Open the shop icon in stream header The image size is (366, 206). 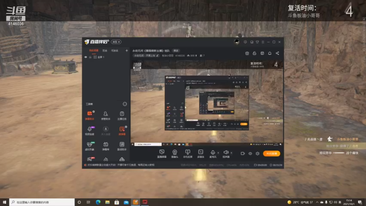(x=262, y=53)
